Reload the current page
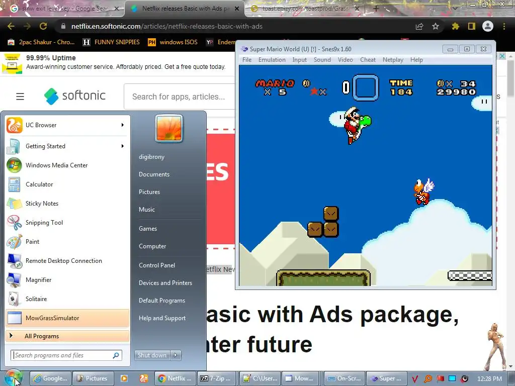 tap(43, 26)
